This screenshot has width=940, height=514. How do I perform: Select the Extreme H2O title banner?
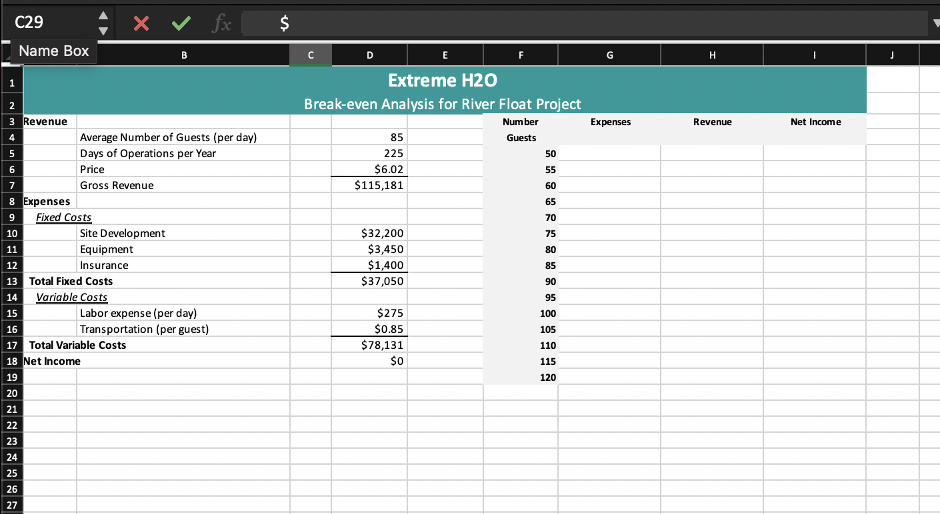[443, 80]
